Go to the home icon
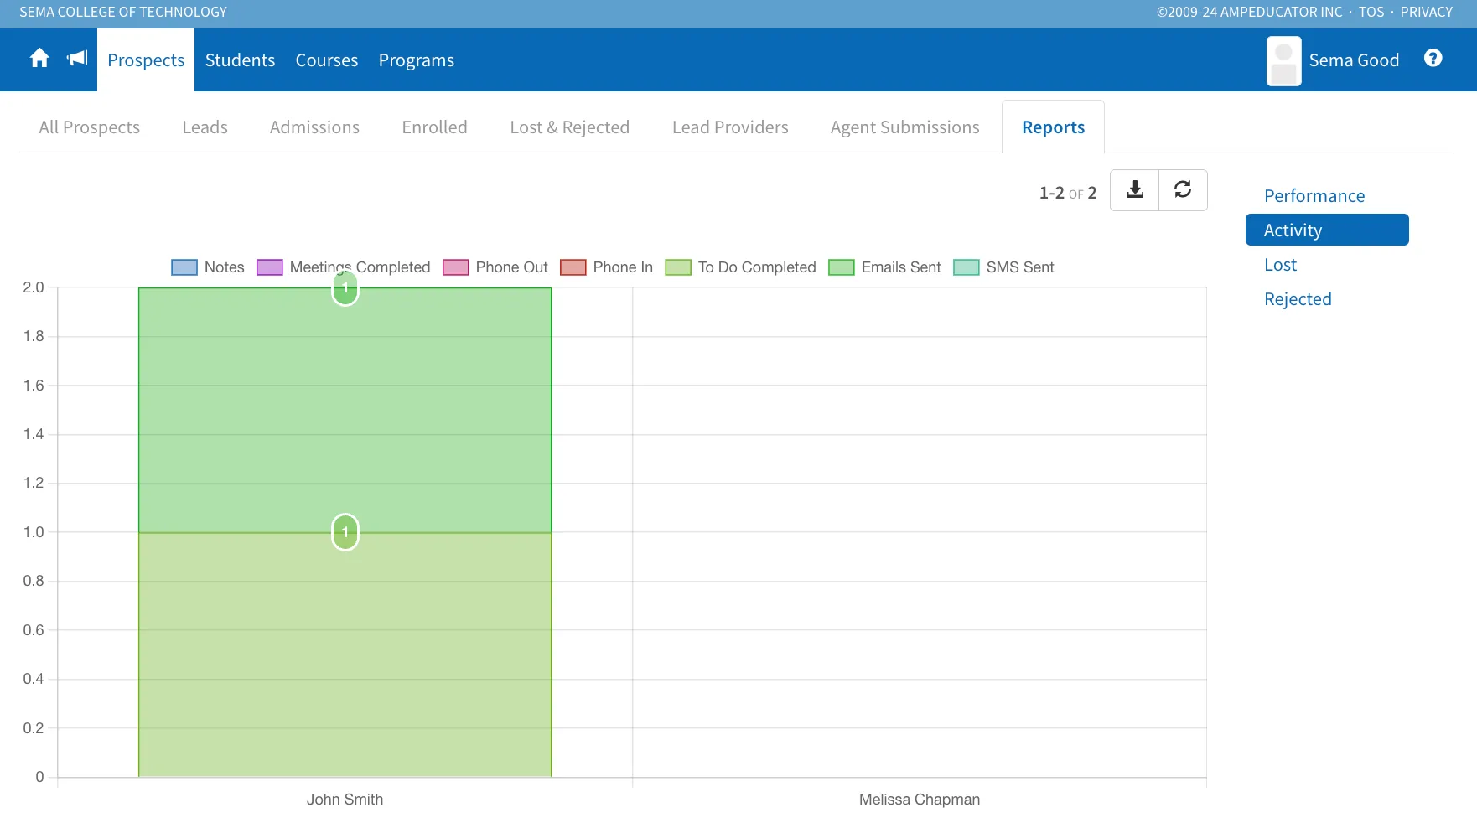The height and width of the screenshot is (828, 1477). pyautogui.click(x=39, y=59)
